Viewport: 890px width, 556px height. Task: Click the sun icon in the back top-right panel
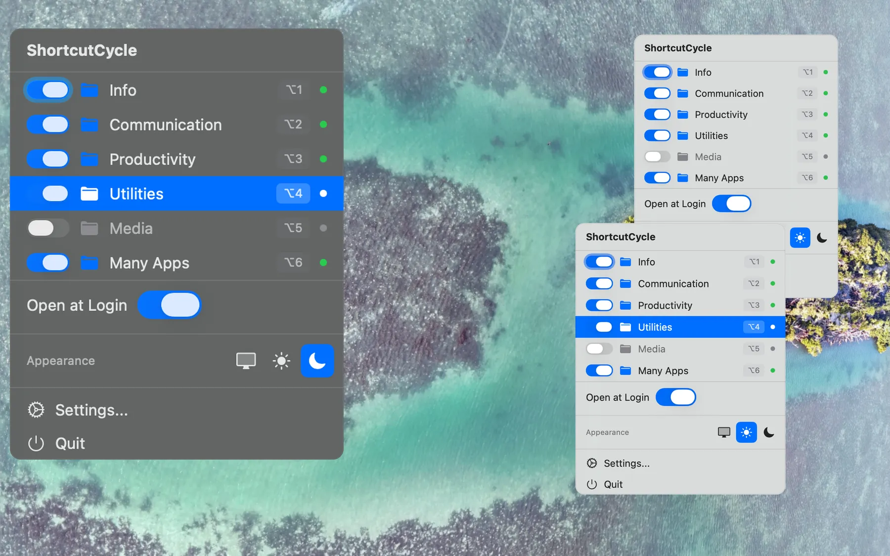(x=800, y=238)
